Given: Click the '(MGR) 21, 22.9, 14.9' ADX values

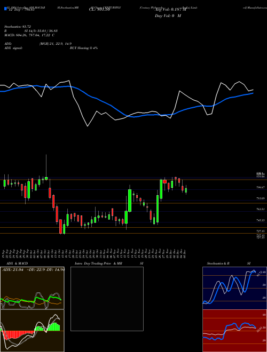Looking at the screenshot, I should click(x=56, y=44).
